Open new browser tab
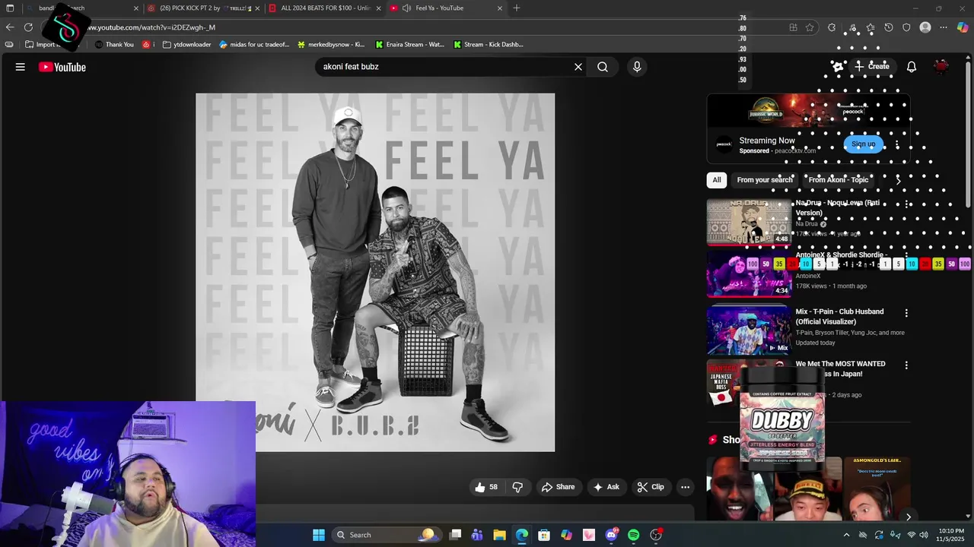974x547 pixels. 517,8
